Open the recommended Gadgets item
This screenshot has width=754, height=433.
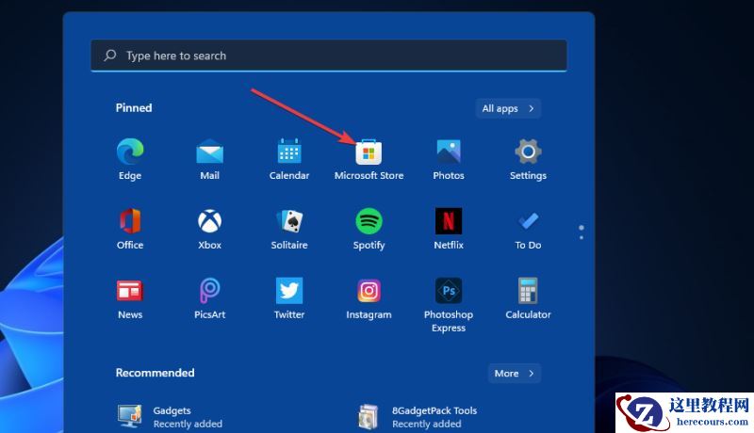click(170, 417)
